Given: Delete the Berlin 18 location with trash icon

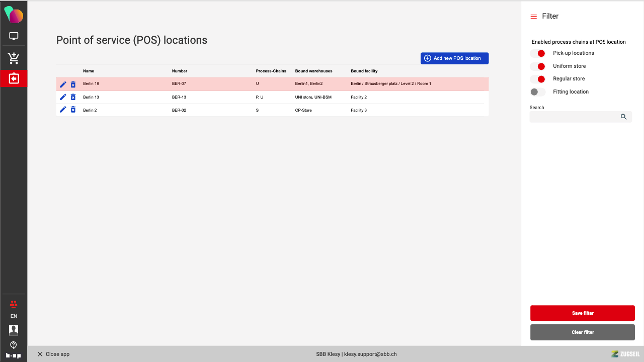Looking at the screenshot, I should (x=73, y=84).
